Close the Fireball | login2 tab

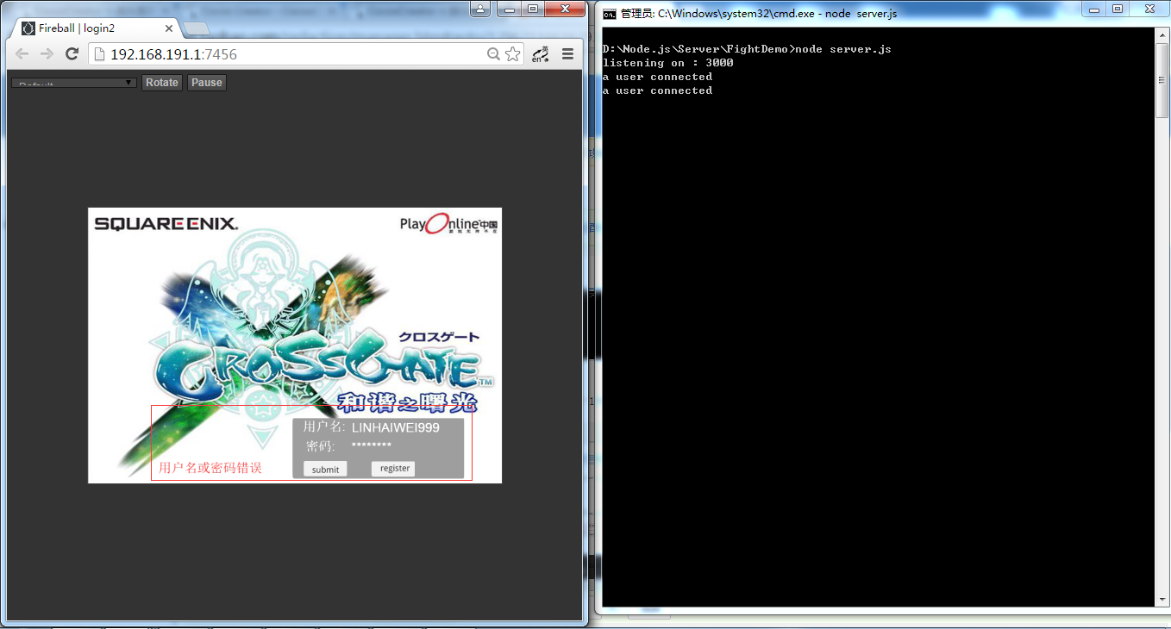point(169,28)
